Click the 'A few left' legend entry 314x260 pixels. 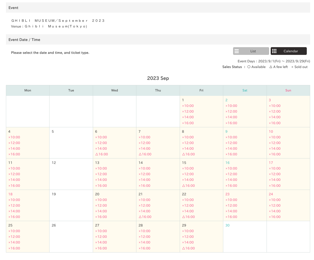[279, 67]
